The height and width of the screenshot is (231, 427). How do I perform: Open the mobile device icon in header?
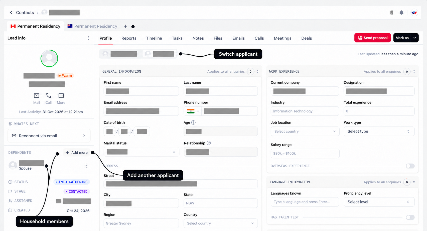392,13
